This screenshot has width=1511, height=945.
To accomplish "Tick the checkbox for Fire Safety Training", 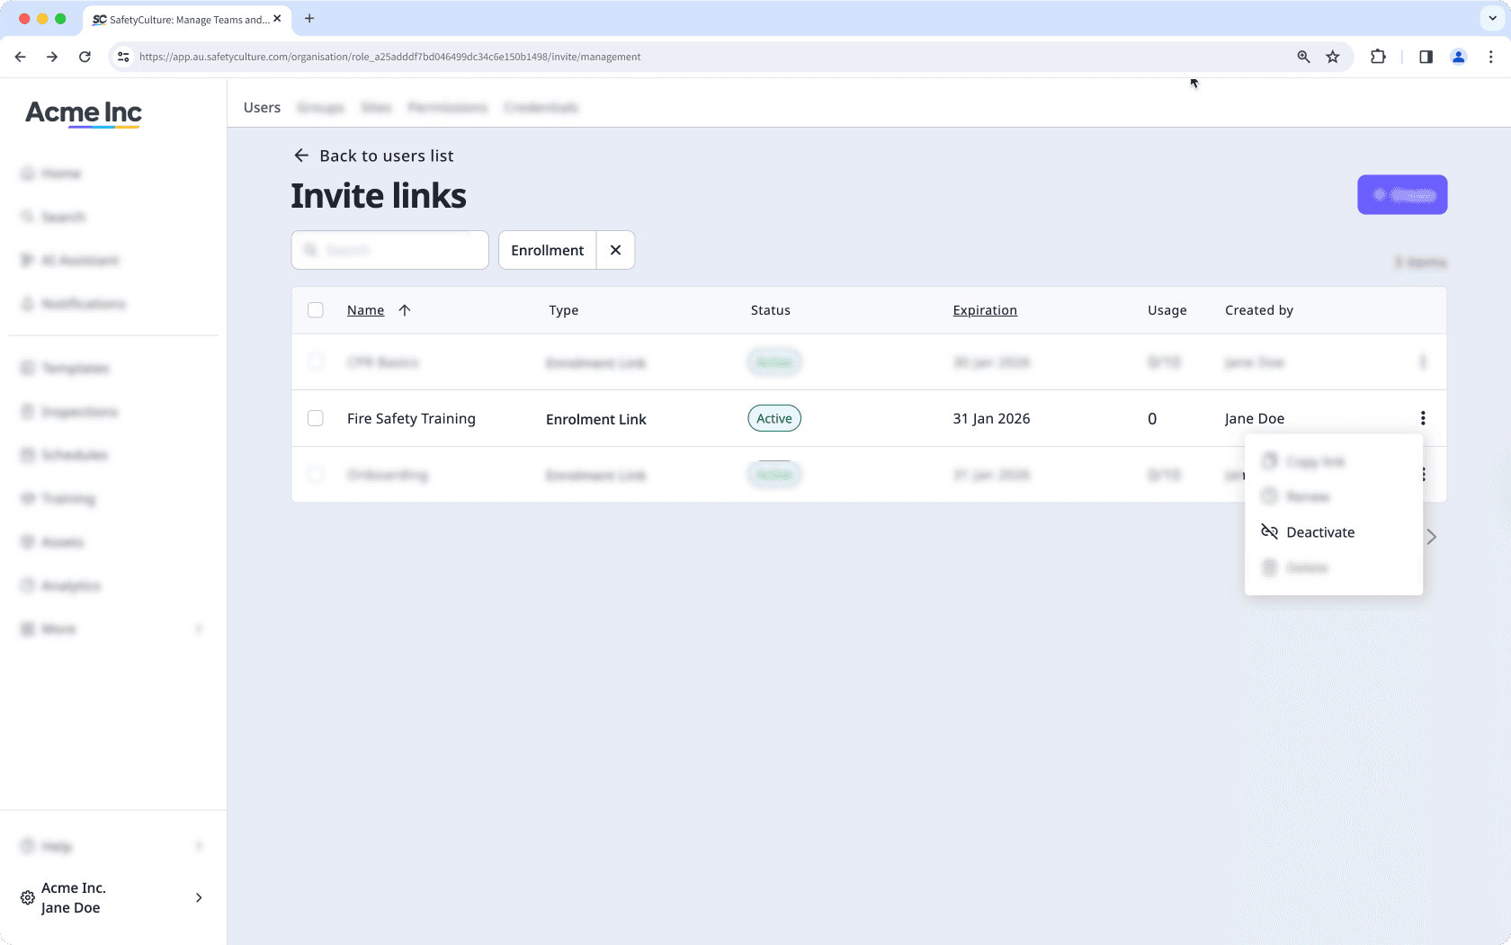I will pos(316,418).
